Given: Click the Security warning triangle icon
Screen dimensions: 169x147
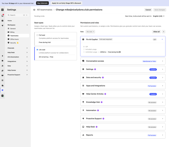Looking at the screenshot, I should [x=18, y=43].
